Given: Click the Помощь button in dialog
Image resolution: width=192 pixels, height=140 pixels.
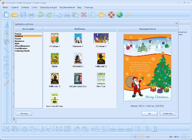Looking at the screenshot, I should (x=24, y=114).
